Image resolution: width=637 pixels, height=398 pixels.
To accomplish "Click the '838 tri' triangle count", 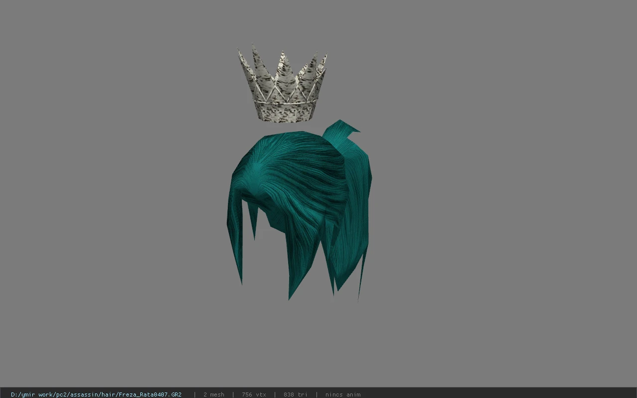I will click(x=296, y=395).
